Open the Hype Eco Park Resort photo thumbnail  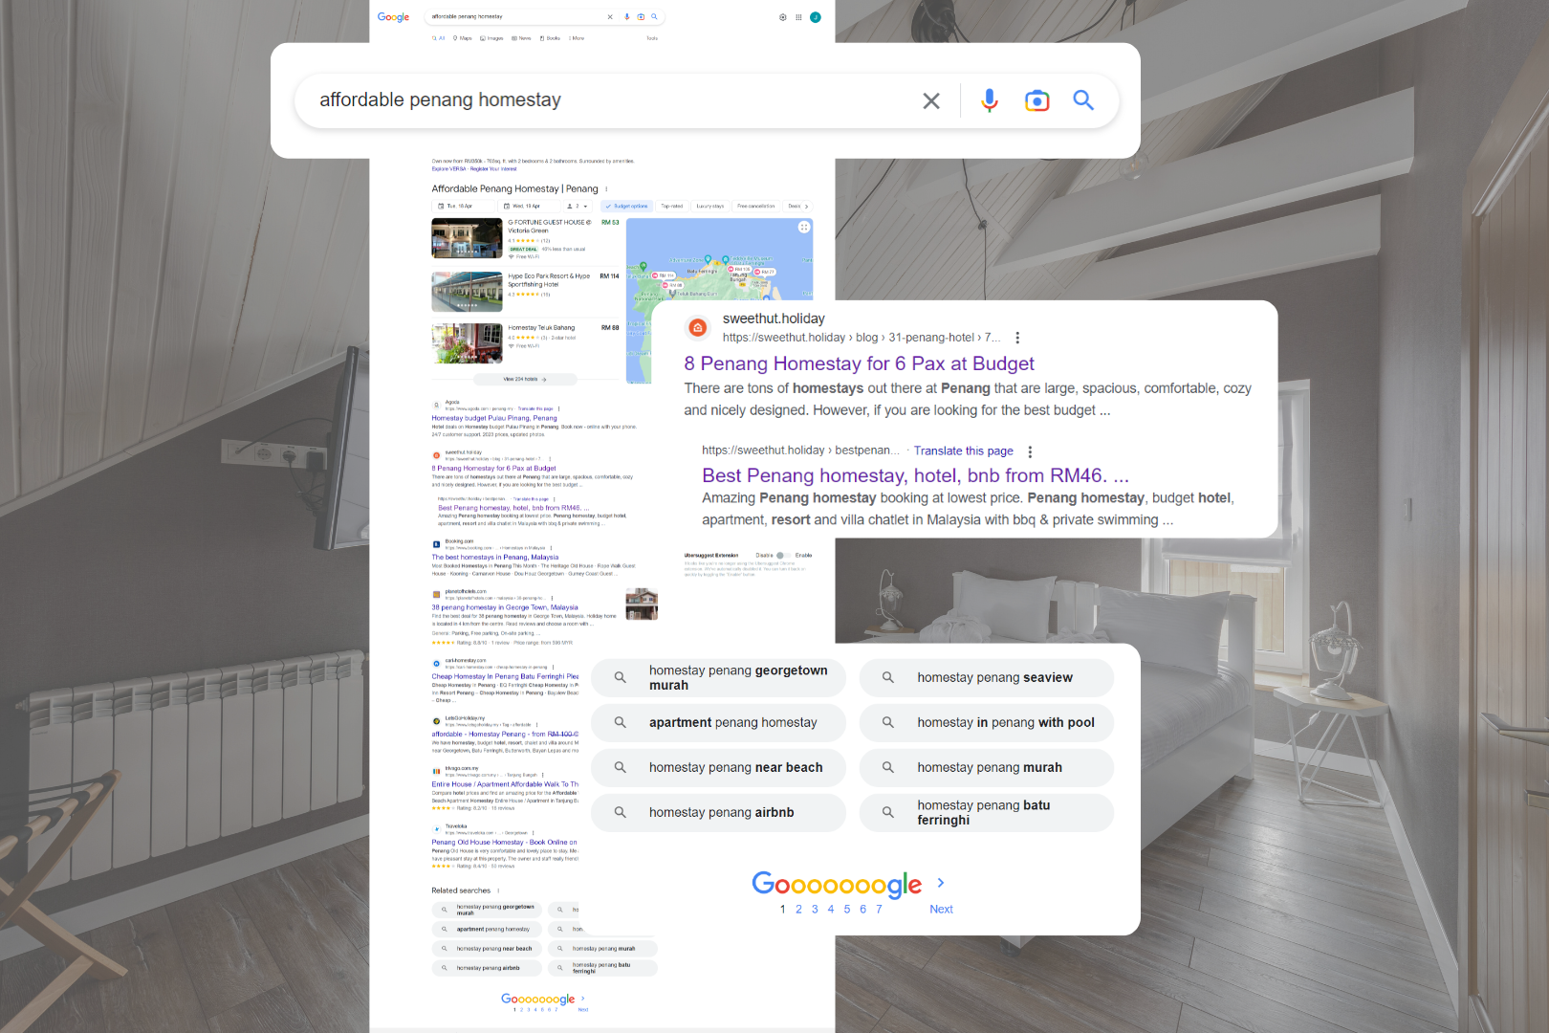(467, 292)
